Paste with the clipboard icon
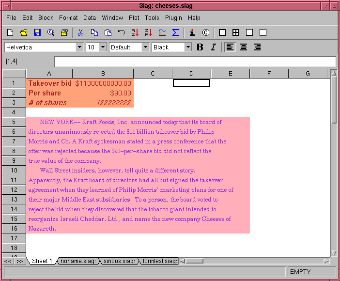The width and height of the screenshot is (340, 281). tap(108, 32)
